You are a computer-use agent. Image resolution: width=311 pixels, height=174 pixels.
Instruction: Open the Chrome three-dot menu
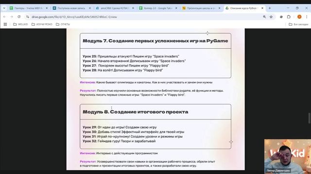pos(307,17)
